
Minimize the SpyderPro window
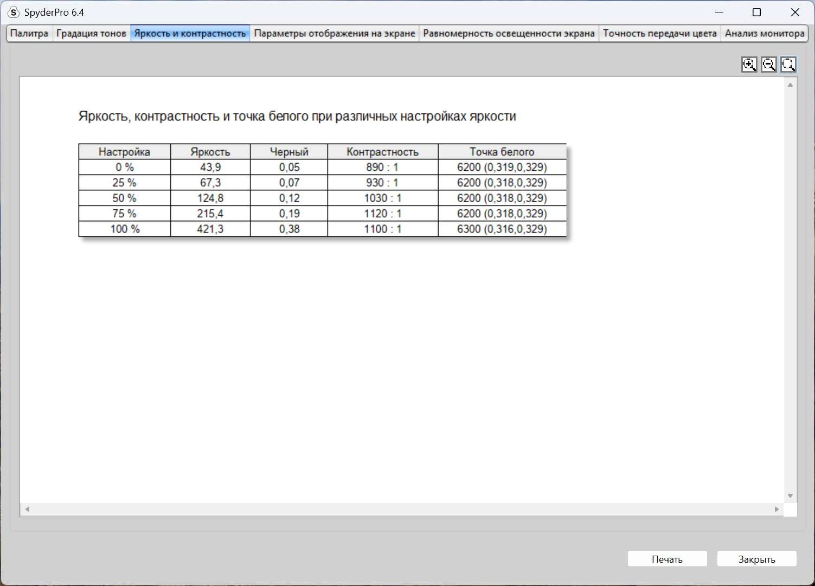coord(720,12)
